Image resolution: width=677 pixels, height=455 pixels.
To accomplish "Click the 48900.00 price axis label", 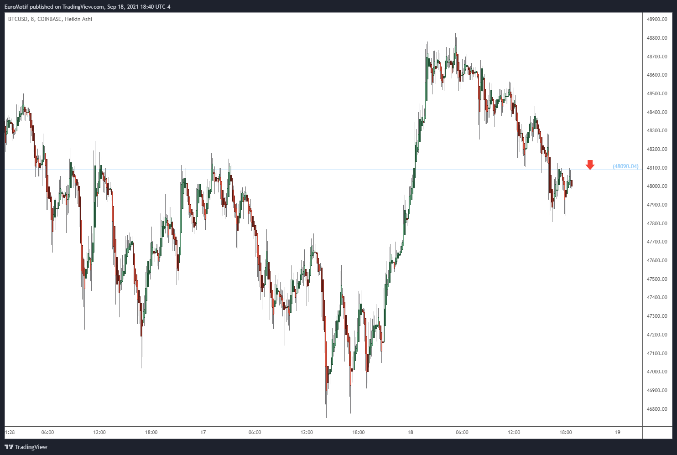I will pos(657,19).
